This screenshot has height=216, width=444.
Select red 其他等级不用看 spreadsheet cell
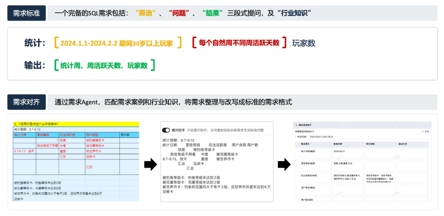(x=48, y=146)
